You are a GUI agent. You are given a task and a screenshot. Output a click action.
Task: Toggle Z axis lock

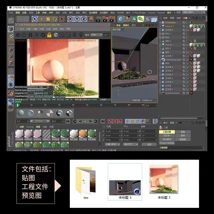[83, 19]
